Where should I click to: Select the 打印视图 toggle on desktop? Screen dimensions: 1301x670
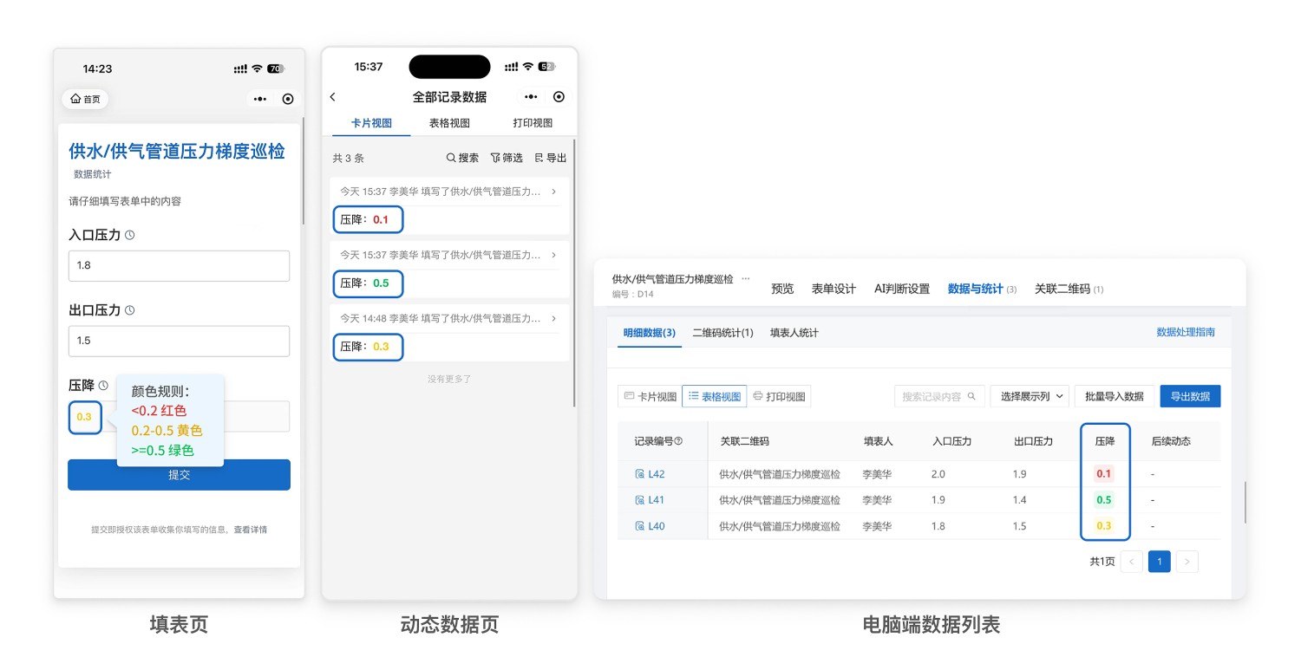tap(779, 397)
